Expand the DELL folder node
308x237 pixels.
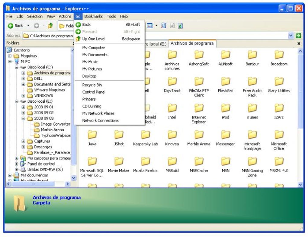tap(23, 79)
